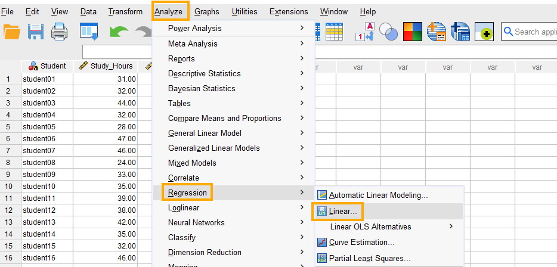Expand the Generalized Linear Models submenu
557x267 pixels.
[x=234, y=148]
